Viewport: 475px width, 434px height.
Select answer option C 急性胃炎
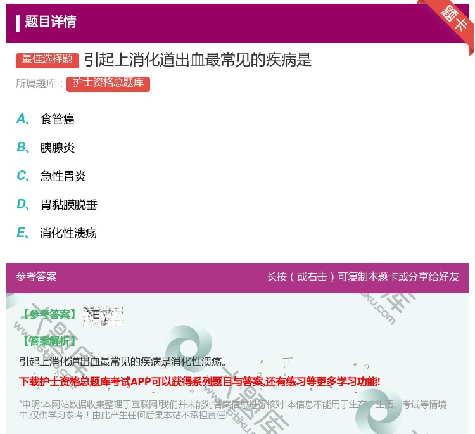(x=51, y=176)
